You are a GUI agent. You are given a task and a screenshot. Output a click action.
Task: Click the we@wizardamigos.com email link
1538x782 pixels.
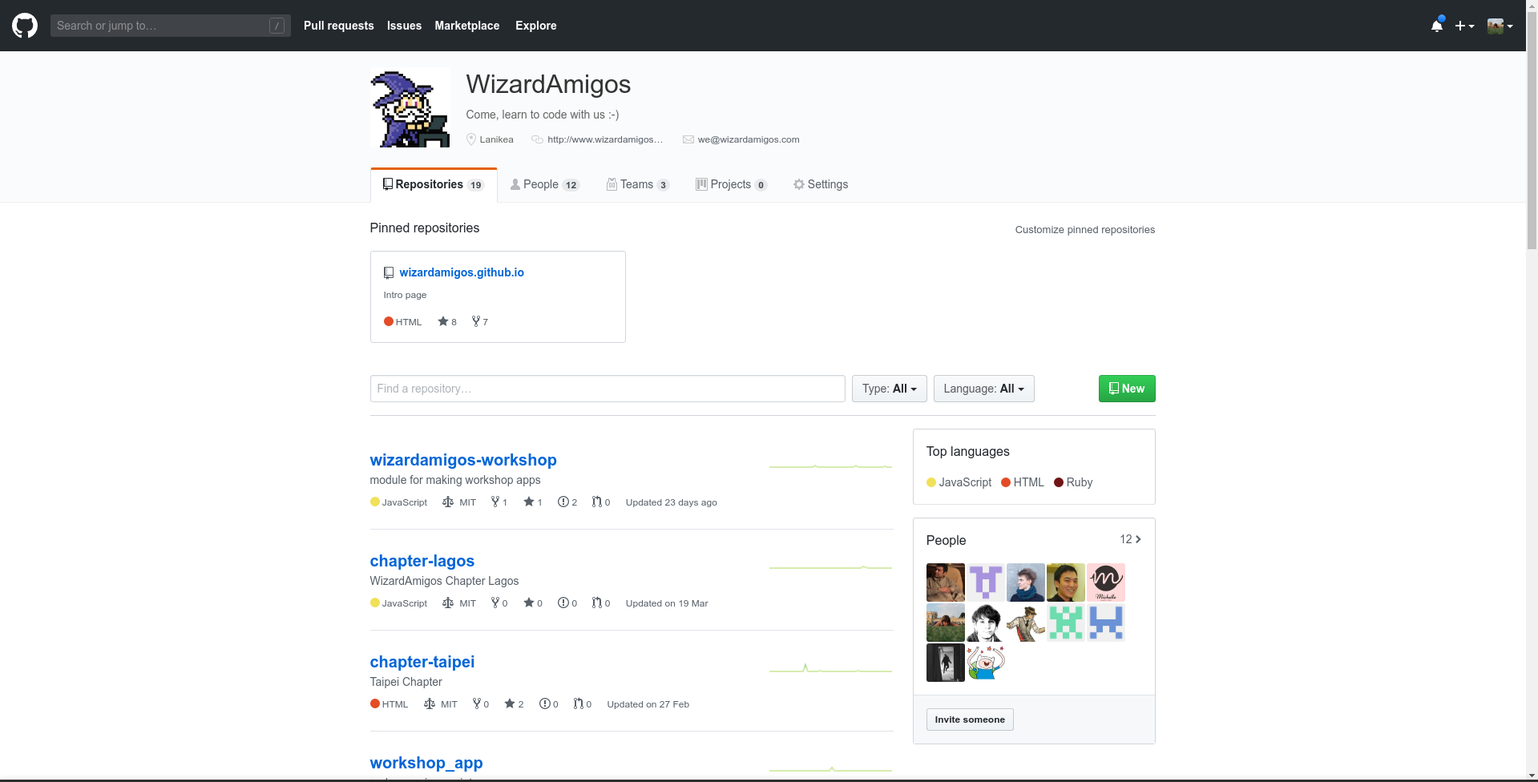749,139
